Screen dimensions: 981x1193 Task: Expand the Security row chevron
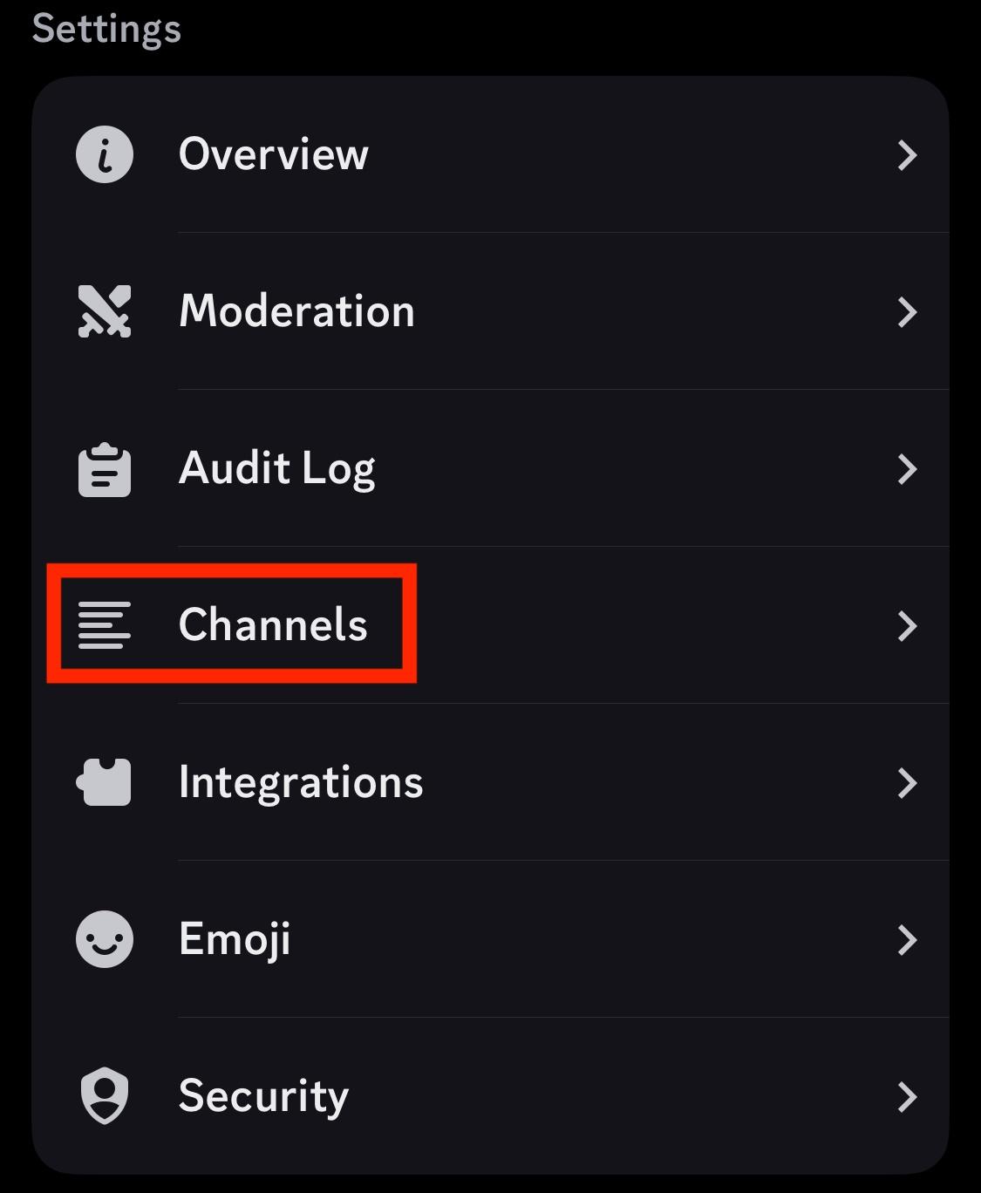[908, 1097]
